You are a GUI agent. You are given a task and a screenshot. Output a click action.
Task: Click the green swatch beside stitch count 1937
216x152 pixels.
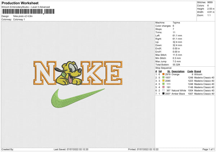(x=163, y=77)
